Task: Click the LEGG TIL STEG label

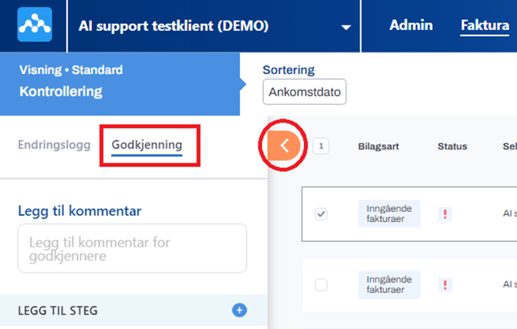Action: pyautogui.click(x=58, y=311)
